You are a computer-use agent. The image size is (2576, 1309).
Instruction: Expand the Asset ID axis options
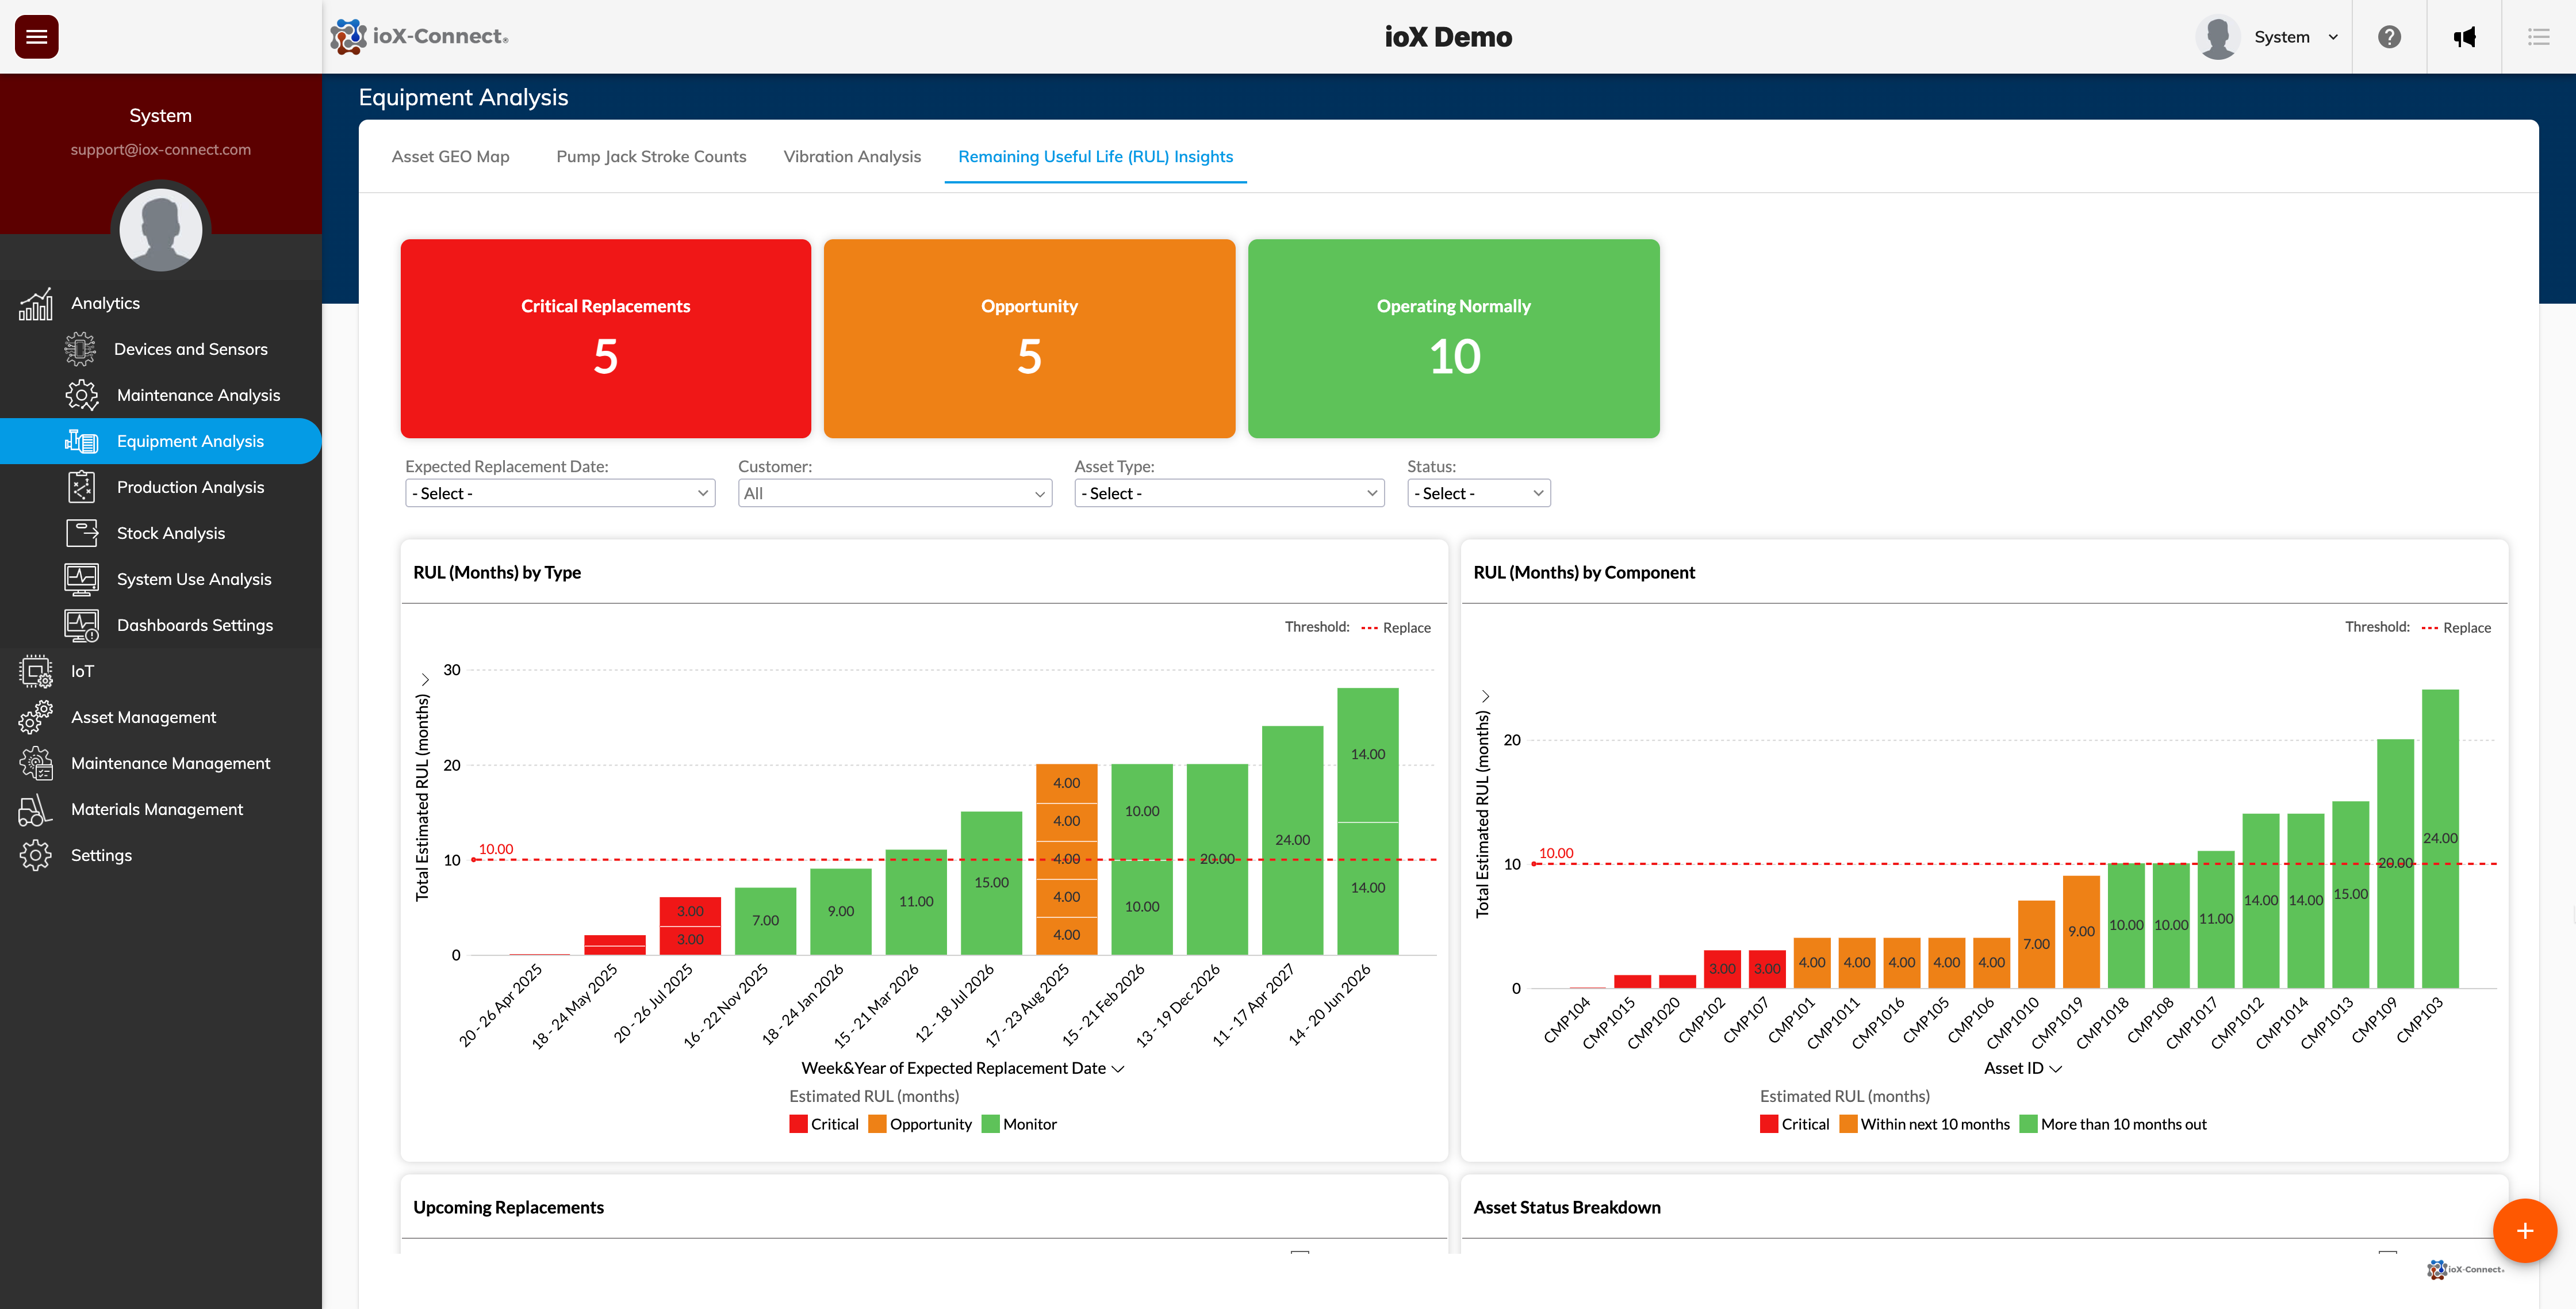[x=2055, y=1068]
